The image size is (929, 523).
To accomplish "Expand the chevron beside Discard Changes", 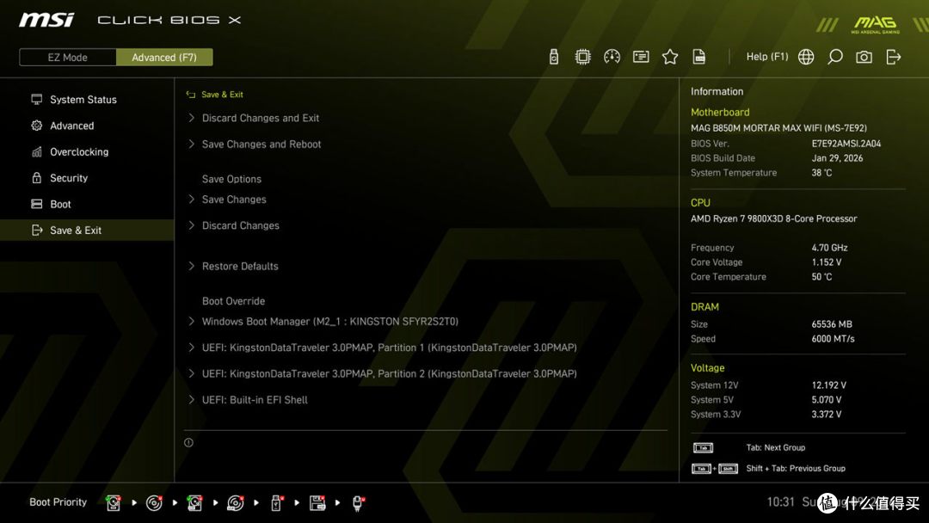I will [x=191, y=225].
